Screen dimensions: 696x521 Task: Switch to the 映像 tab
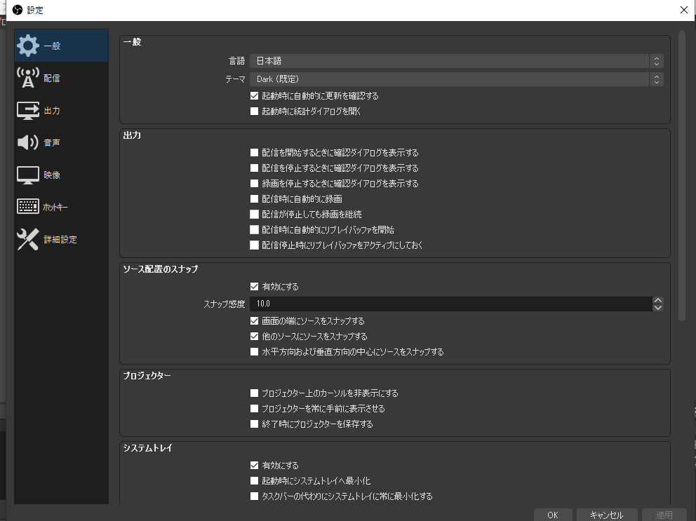pyautogui.click(x=61, y=175)
